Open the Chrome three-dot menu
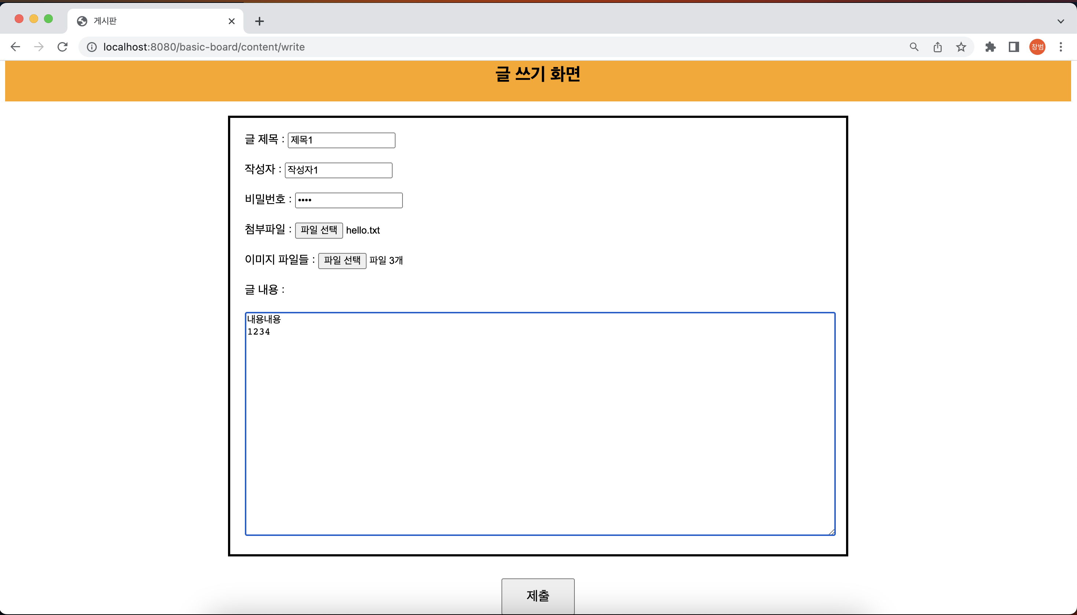1077x615 pixels. 1061,47
